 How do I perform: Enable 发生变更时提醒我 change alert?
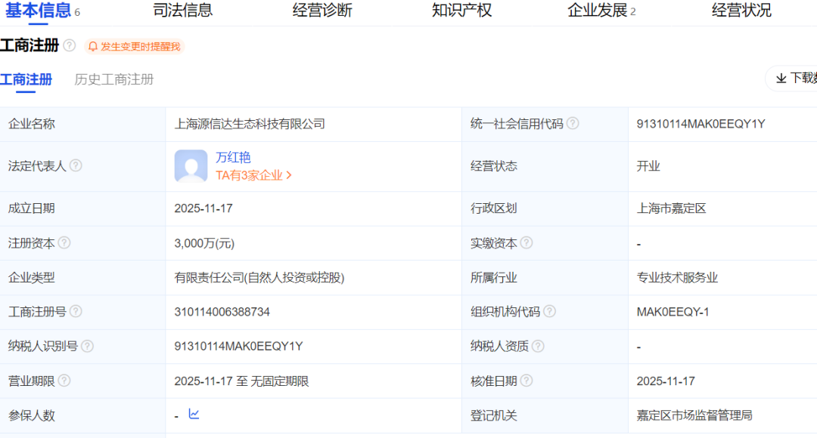pyautogui.click(x=135, y=47)
